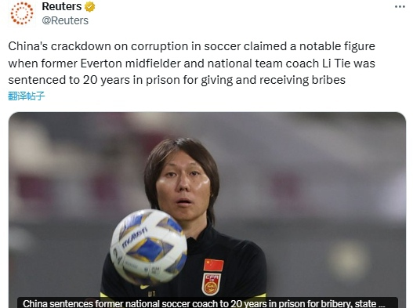This screenshot has height=308, width=413.
Task: Select the tweet text starting 'China's crackdown'
Action: click(191, 63)
